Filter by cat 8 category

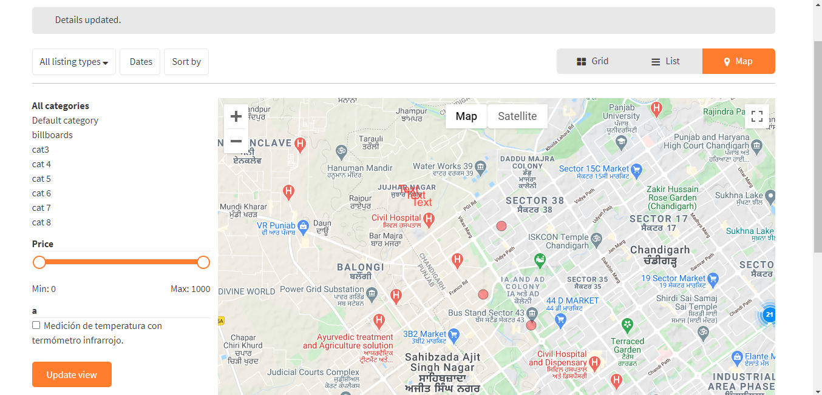[41, 222]
